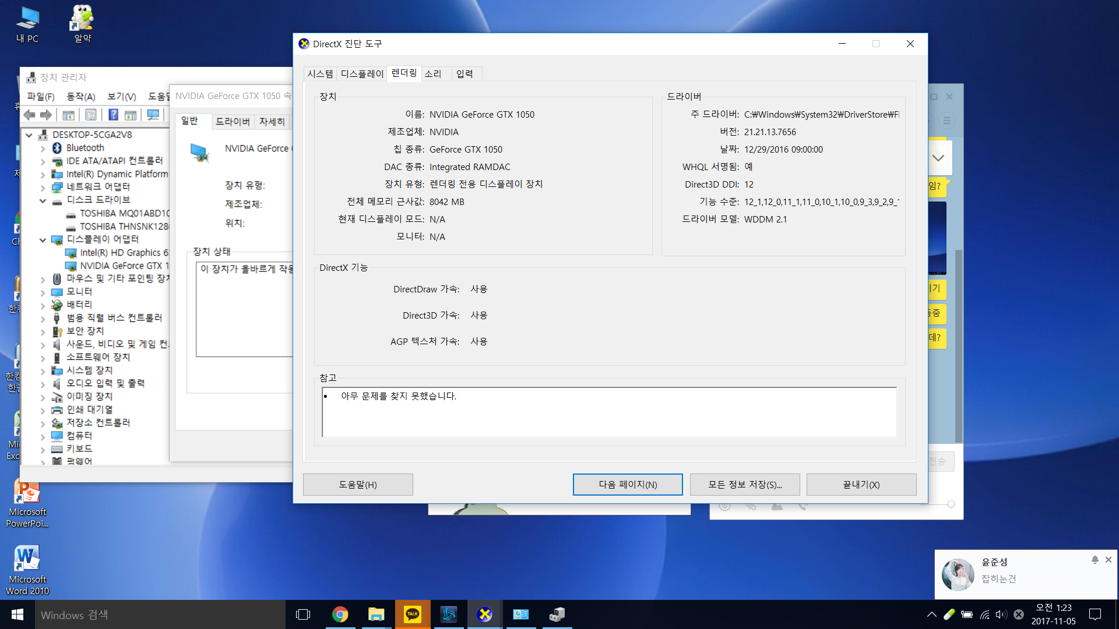Click the Wi-Fi network tray icon
1119x629 pixels.
pyautogui.click(x=984, y=614)
